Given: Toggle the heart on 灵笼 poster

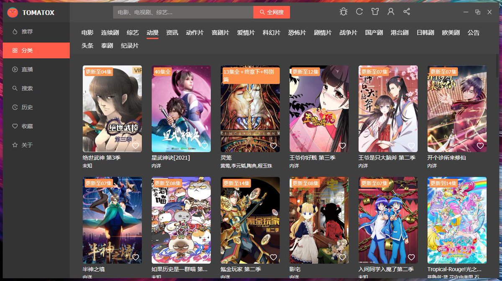Looking at the screenshot, I should tap(274, 146).
